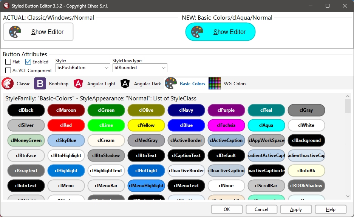The height and width of the screenshot is (217, 354).
Task: Pick the clLime style swatch
Action: pos(106,125)
